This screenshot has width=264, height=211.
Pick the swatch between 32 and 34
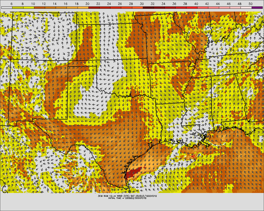(x=159, y=7)
